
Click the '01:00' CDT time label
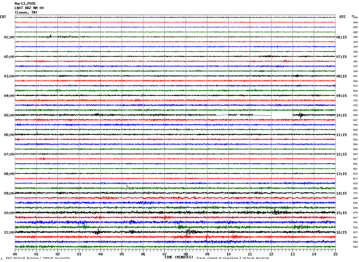(9, 37)
